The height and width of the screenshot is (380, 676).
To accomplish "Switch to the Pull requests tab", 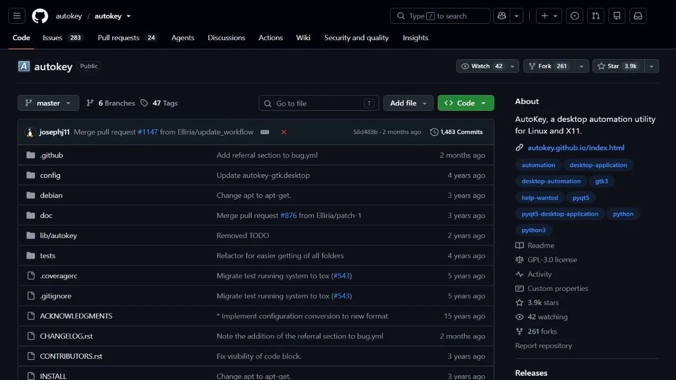I will tap(128, 37).
